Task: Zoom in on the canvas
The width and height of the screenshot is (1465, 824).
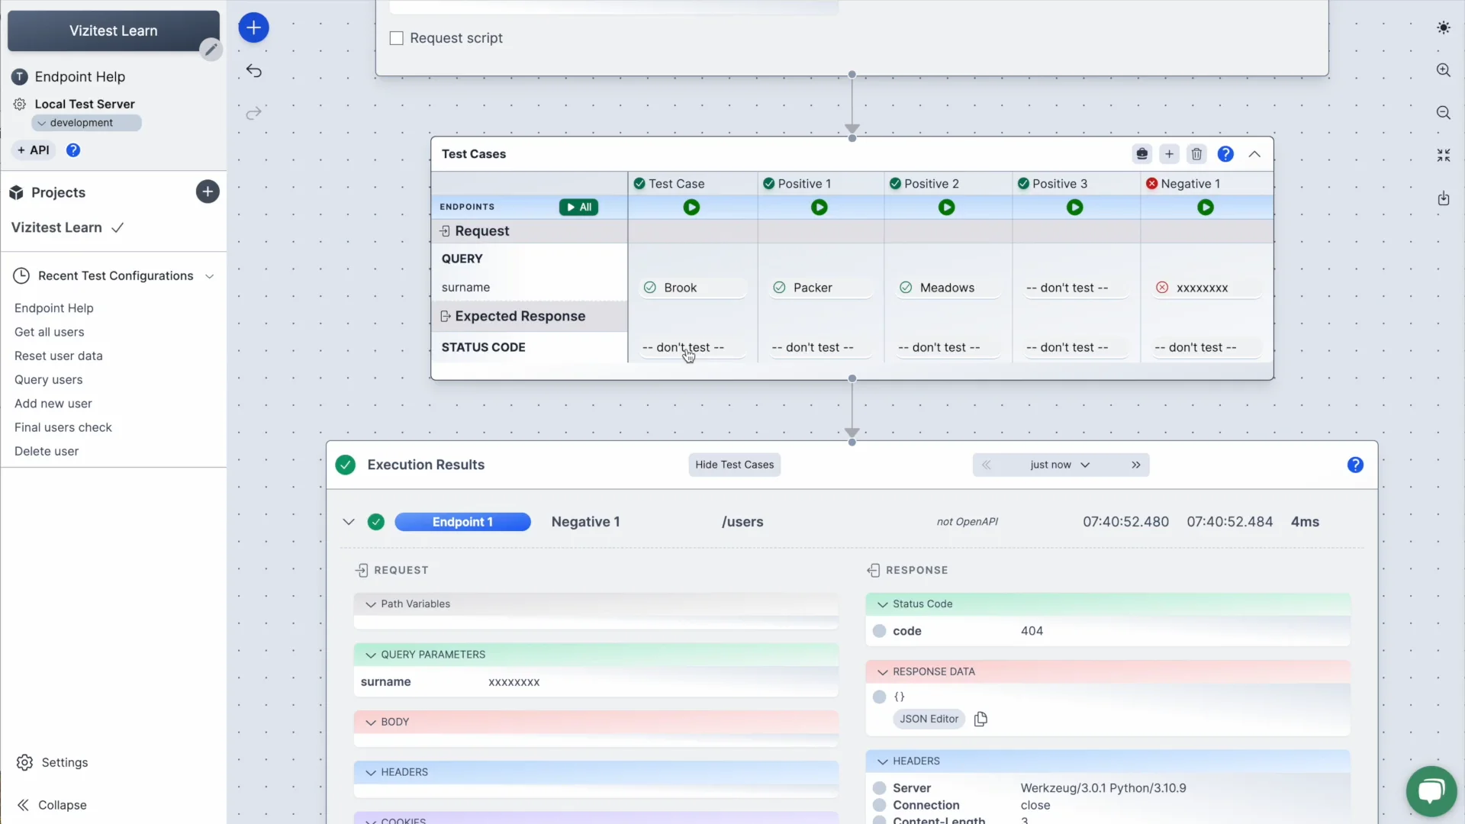Action: pos(1444,69)
